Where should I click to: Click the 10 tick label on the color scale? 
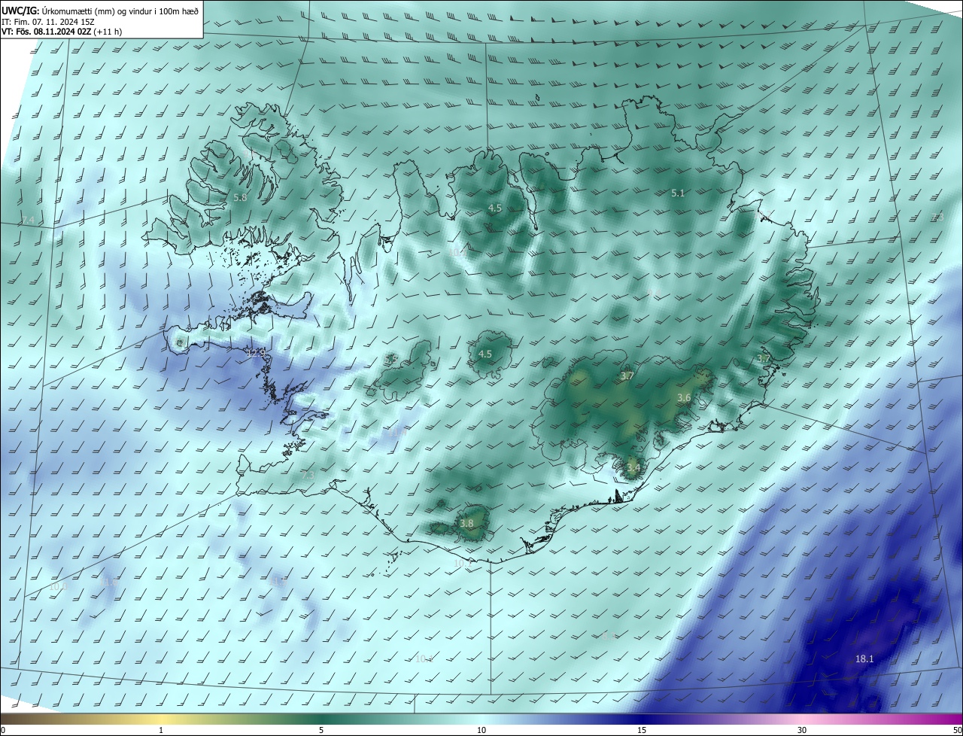pyautogui.click(x=481, y=730)
